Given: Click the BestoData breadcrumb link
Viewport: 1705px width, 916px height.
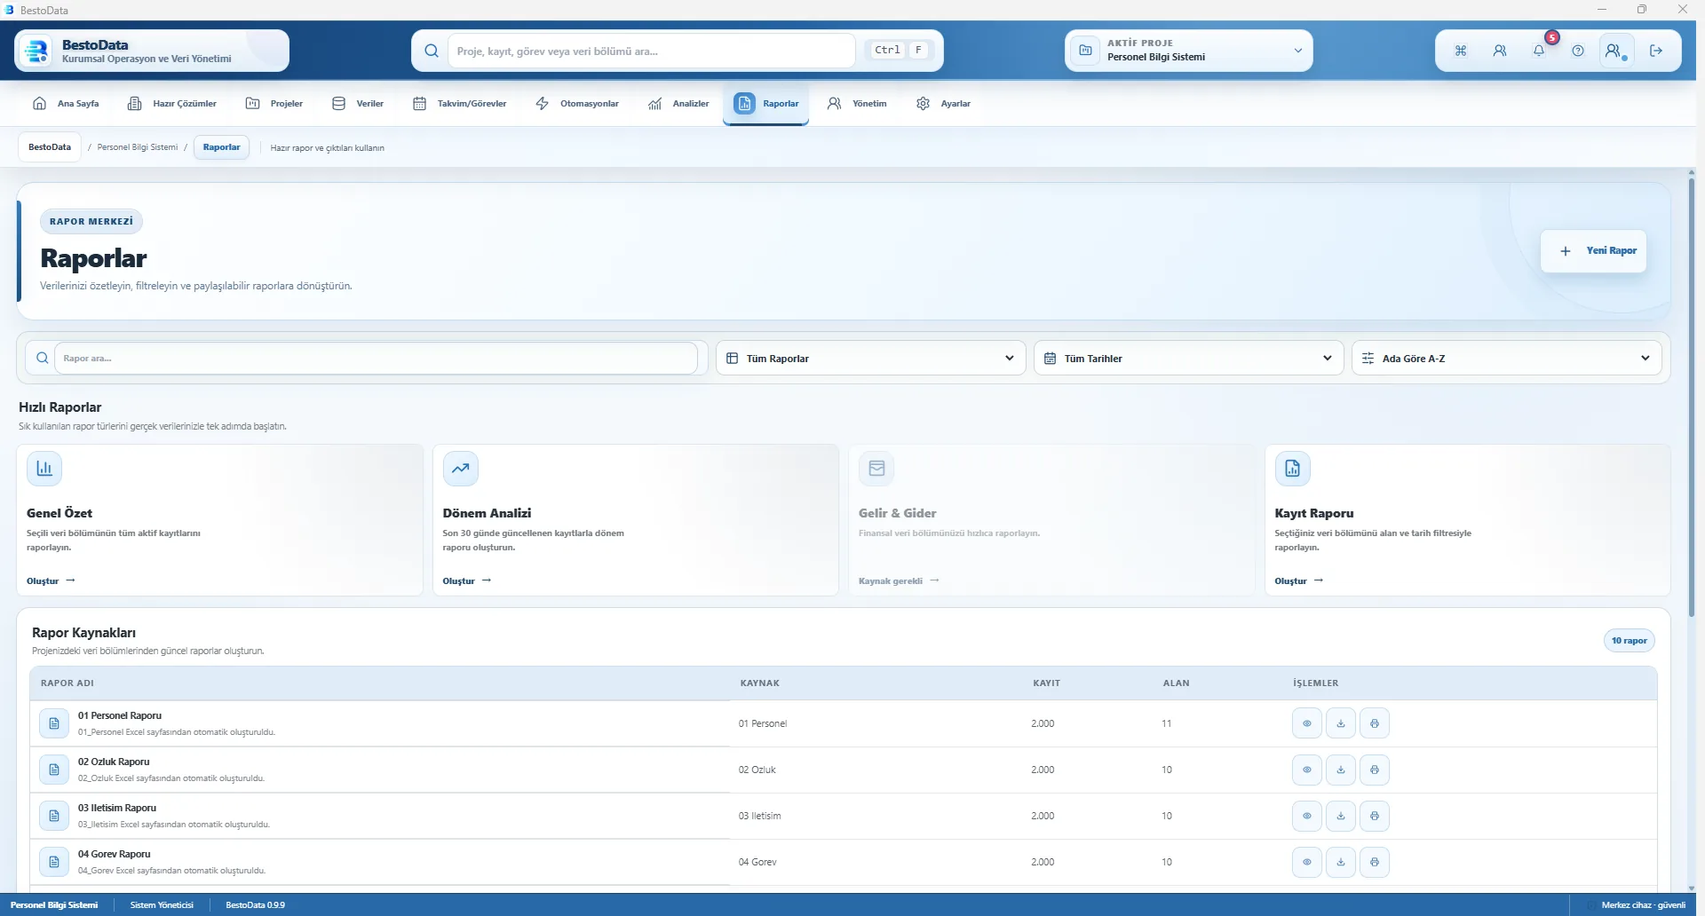Looking at the screenshot, I should pyautogui.click(x=50, y=147).
